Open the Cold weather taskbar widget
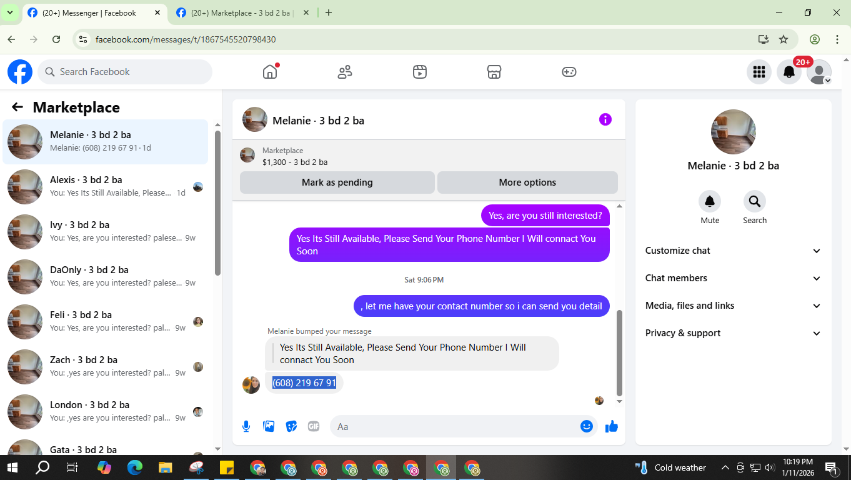 pyautogui.click(x=670, y=467)
